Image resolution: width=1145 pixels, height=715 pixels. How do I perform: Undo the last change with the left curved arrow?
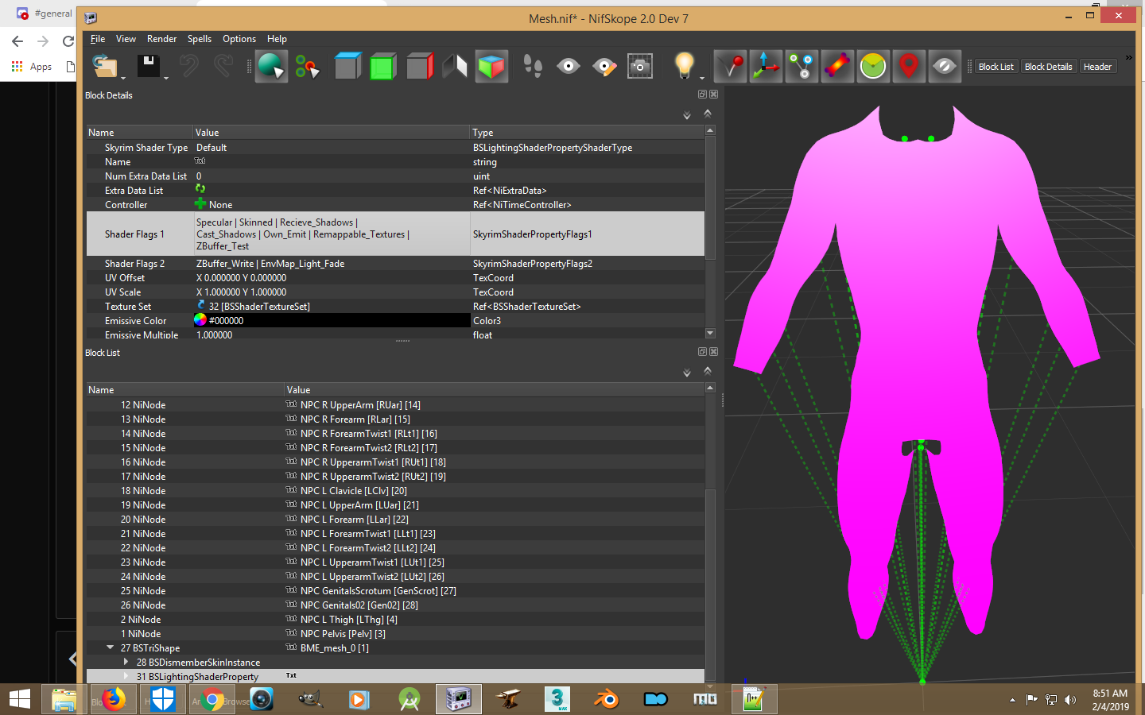coord(189,66)
